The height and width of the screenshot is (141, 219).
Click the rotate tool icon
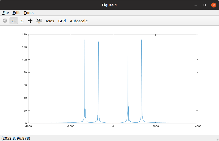pyautogui.click(x=5, y=21)
